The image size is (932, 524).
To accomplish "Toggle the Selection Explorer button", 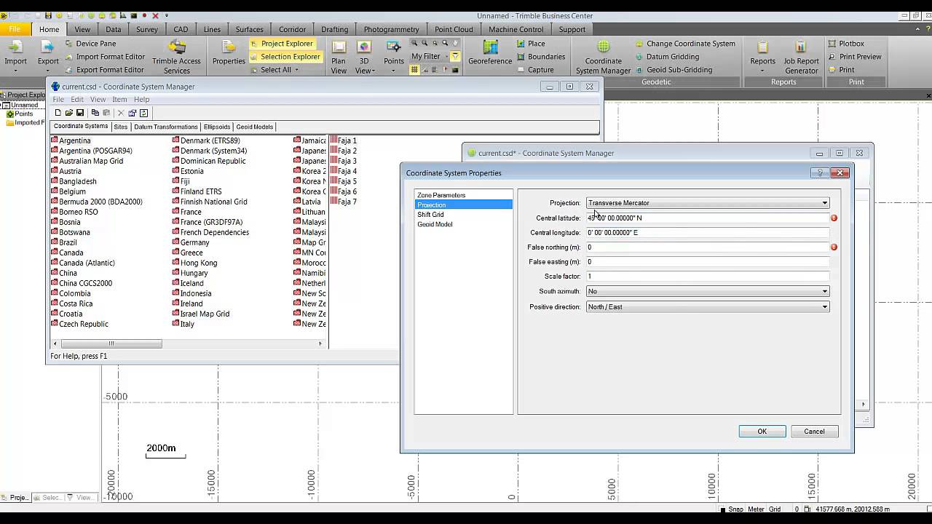I will (284, 57).
